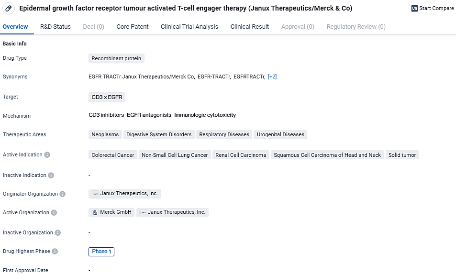
Task: Click the pill drug icon beside title
Action: click(x=9, y=9)
